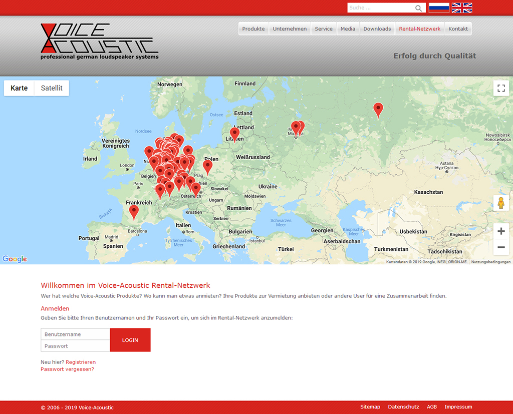
Task: Click the Voice-Acoustic logo
Action: pyautogui.click(x=99, y=42)
